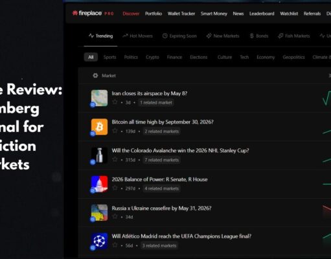
Task: Expand 4 related markets for Balance of Power
Action: pos(162,188)
